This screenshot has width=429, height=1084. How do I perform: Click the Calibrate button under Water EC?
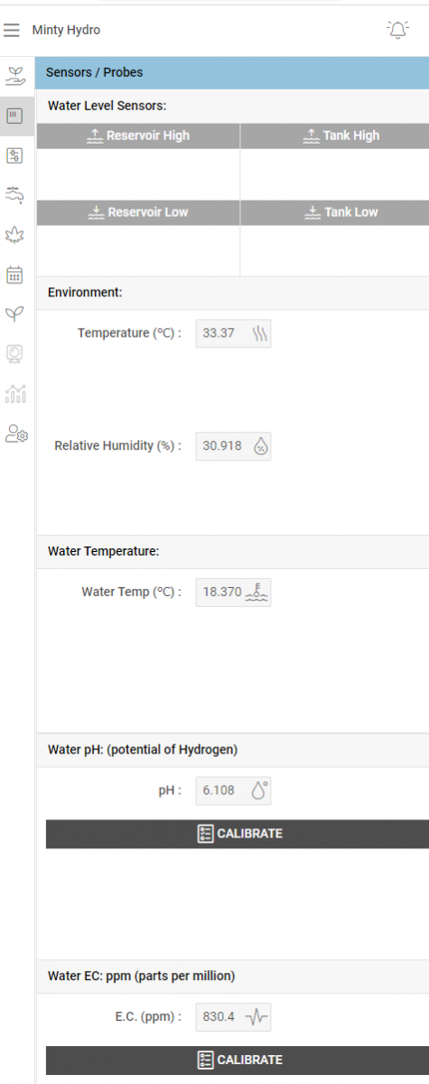(238, 1060)
